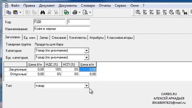The image size is (192, 108).
Task: Click the Код field containing ПДБ
Action: 49,22
